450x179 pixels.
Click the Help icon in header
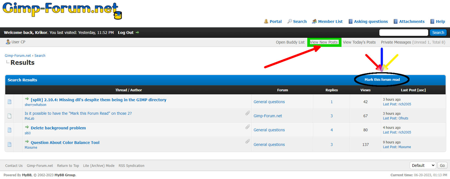[432, 21]
